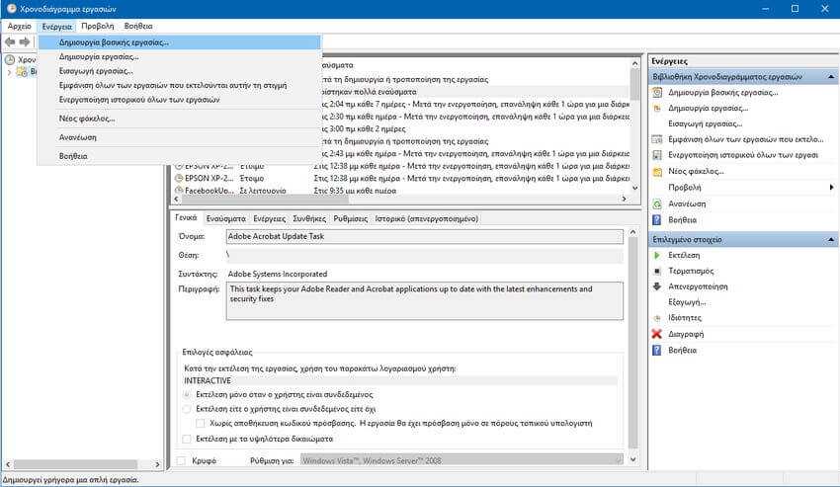The width and height of the screenshot is (840, 487).
Task: Click the Task Scheduler title bar app icon
Action: [11, 9]
